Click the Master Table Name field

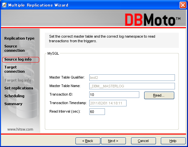tap(132, 86)
